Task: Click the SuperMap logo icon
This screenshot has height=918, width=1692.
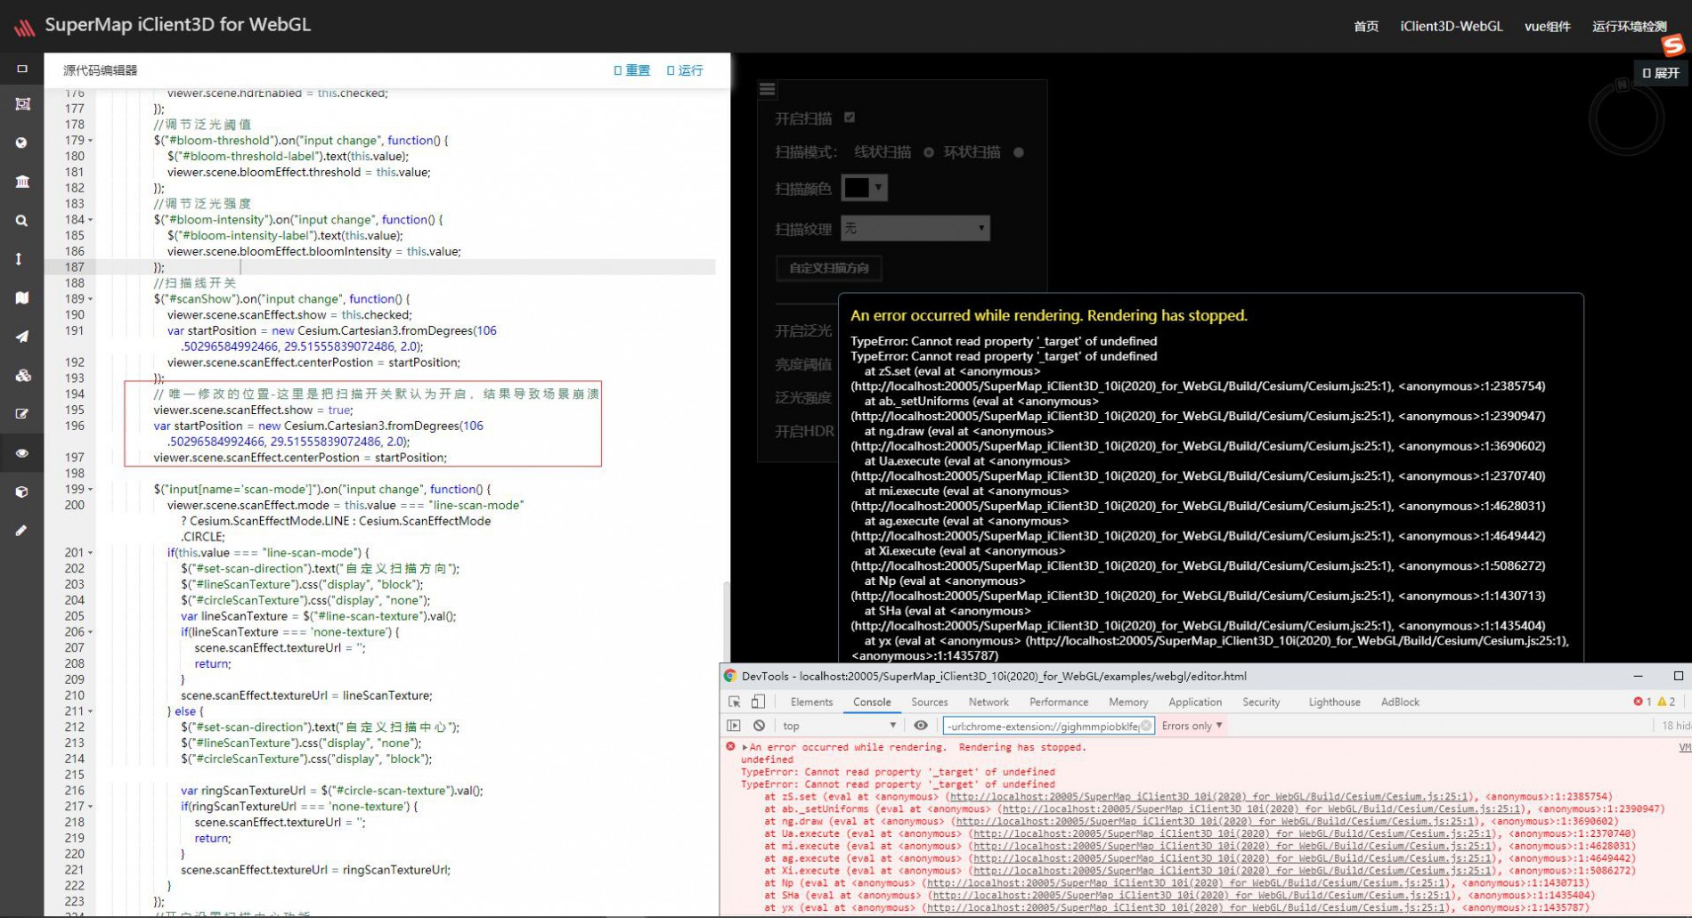Action: (24, 28)
